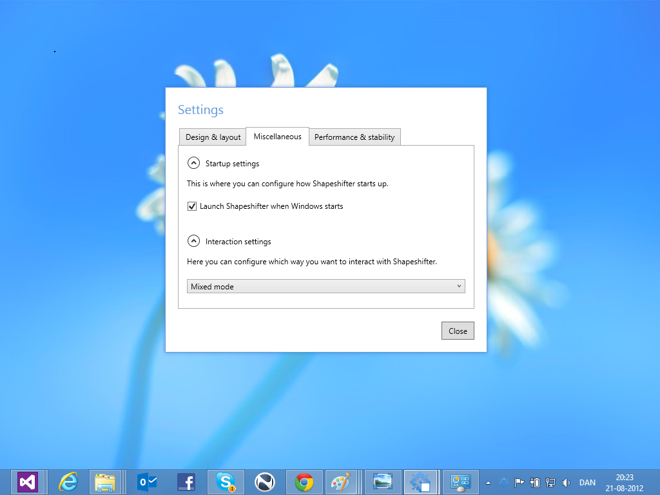This screenshot has width=660, height=495.
Task: Select the Miscellaneous tab
Action: [x=277, y=137]
